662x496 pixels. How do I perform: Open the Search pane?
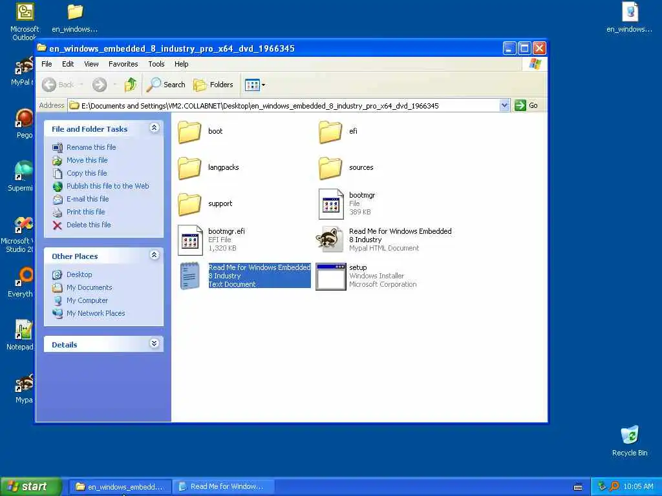point(166,85)
